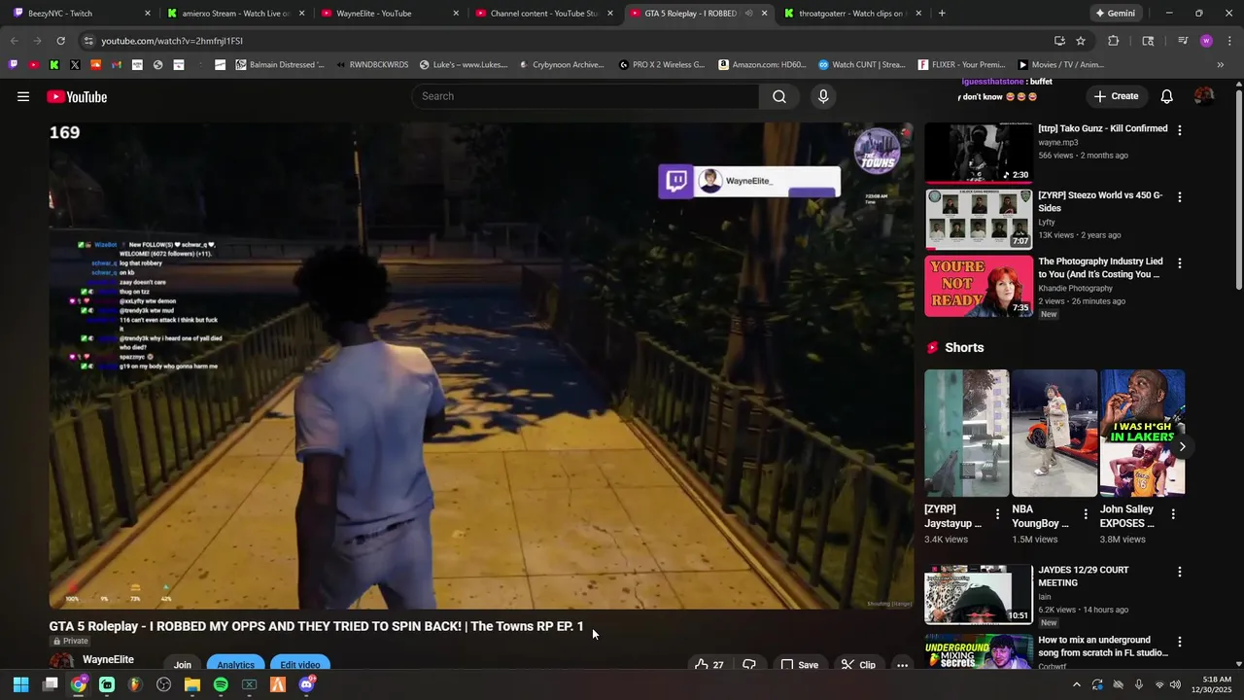Screen dimensions: 1244x700
Task: Open the Windows Start menu
Action: (20, 684)
